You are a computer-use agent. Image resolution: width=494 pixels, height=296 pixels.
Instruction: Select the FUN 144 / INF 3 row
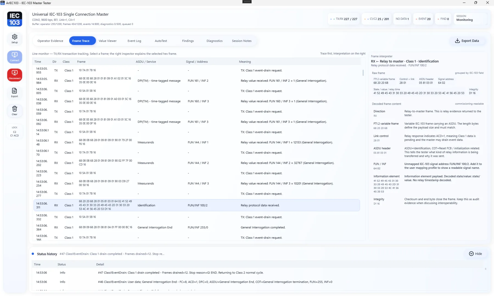(197, 183)
